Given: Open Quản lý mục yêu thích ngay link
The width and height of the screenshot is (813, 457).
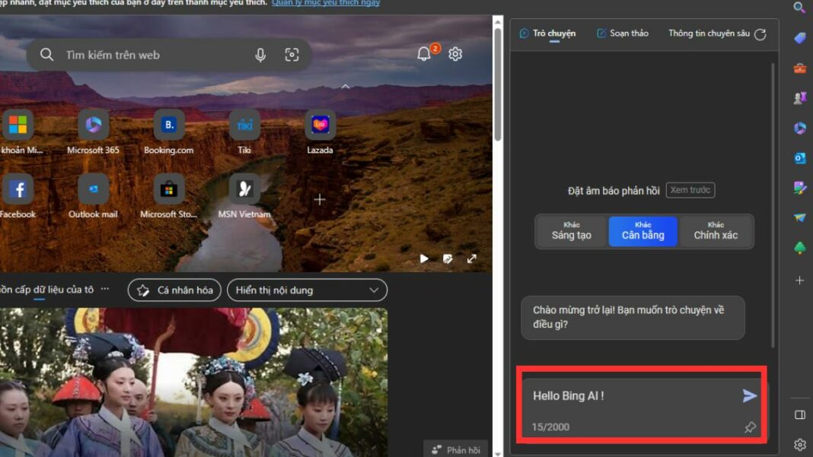Looking at the screenshot, I should [x=326, y=2].
